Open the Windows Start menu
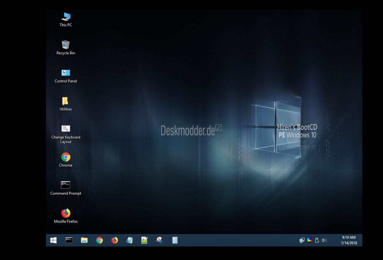The image size is (383, 260). [53, 240]
